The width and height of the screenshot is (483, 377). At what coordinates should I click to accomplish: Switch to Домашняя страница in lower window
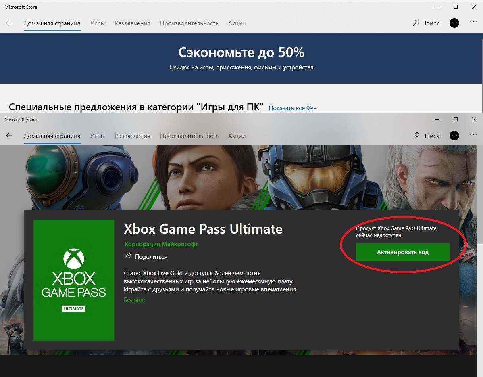[x=52, y=136]
